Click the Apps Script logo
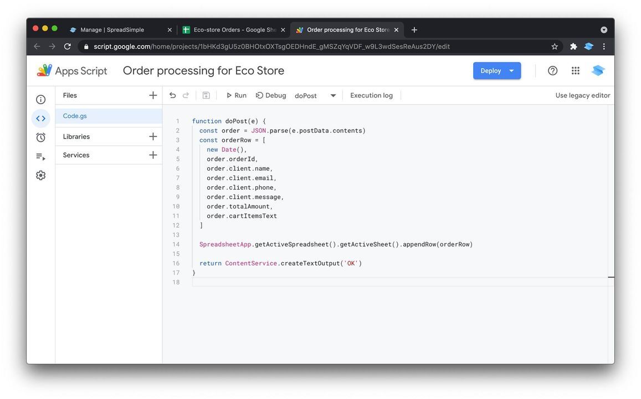The height and width of the screenshot is (399, 641). point(44,70)
